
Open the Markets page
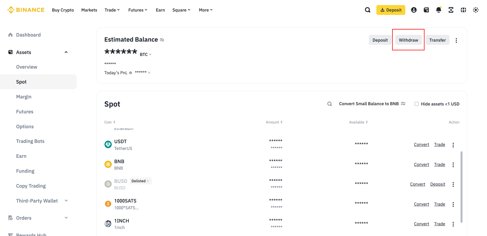click(89, 10)
